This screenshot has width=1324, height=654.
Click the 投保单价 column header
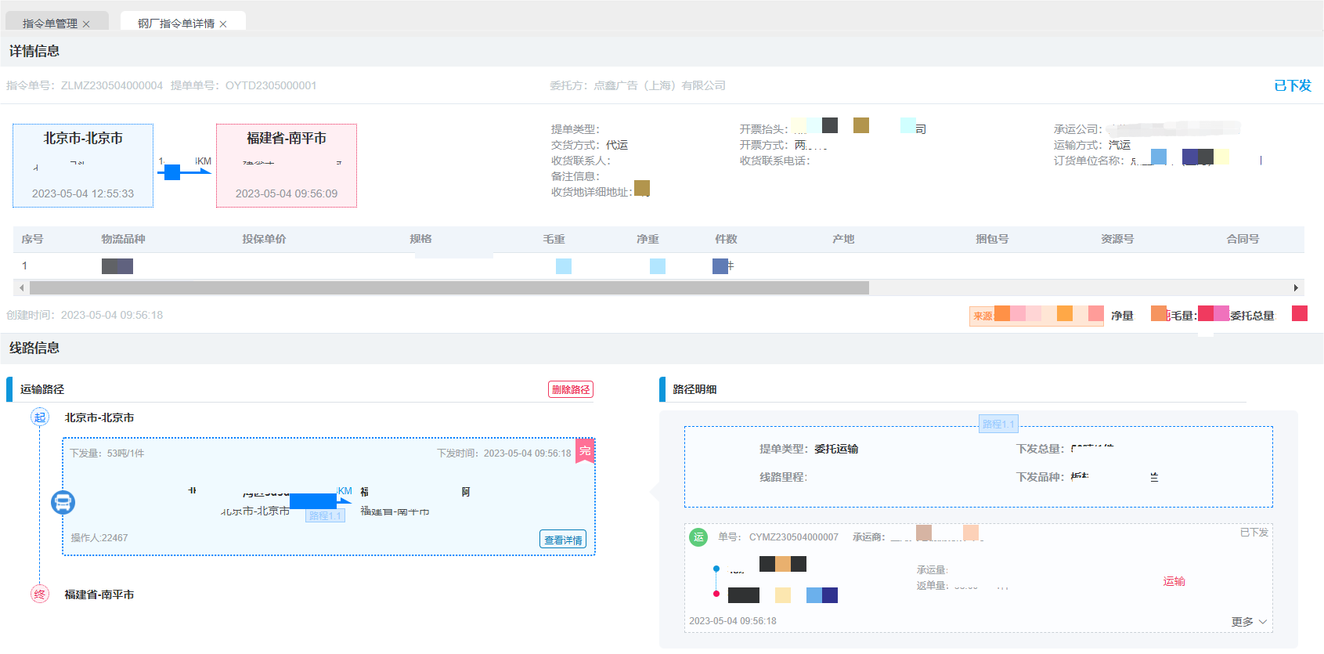tap(264, 239)
